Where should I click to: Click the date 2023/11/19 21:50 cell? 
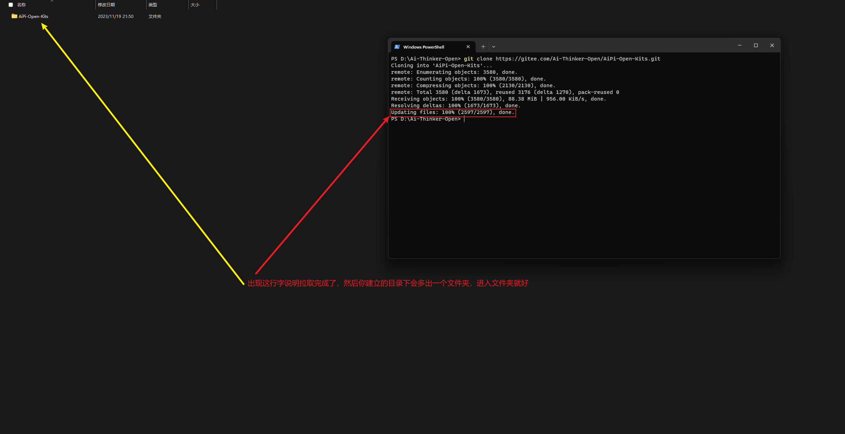tap(115, 17)
